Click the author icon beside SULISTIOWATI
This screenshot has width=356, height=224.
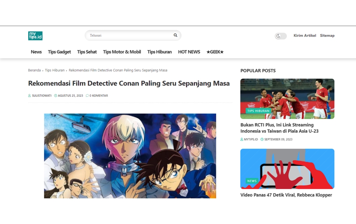(30, 96)
